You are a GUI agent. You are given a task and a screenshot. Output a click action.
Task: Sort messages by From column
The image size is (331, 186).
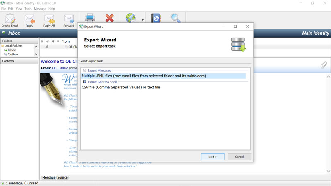click(66, 41)
